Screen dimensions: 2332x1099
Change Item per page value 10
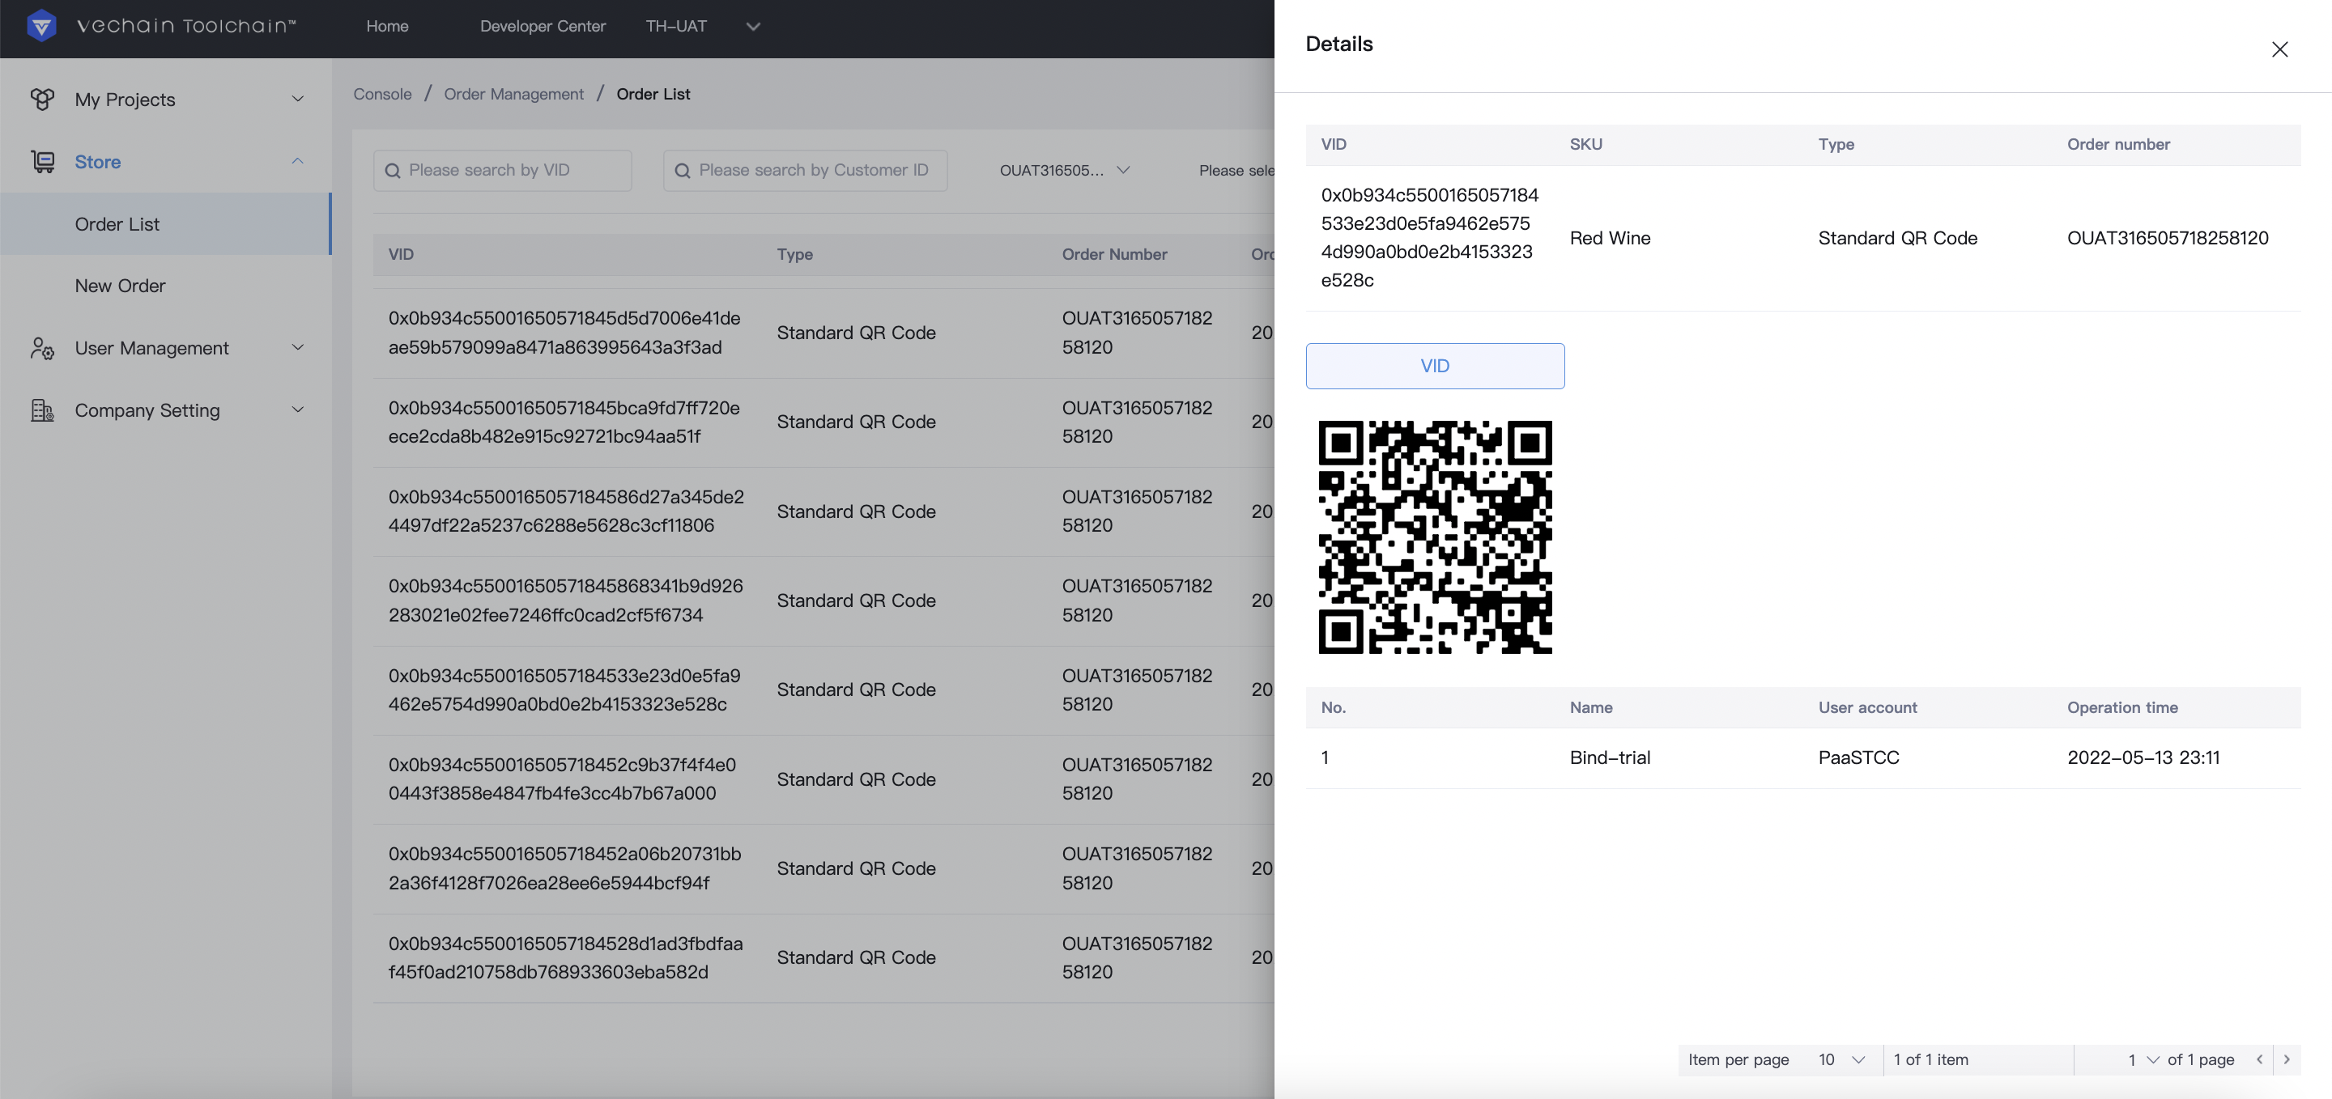pyautogui.click(x=1841, y=1059)
